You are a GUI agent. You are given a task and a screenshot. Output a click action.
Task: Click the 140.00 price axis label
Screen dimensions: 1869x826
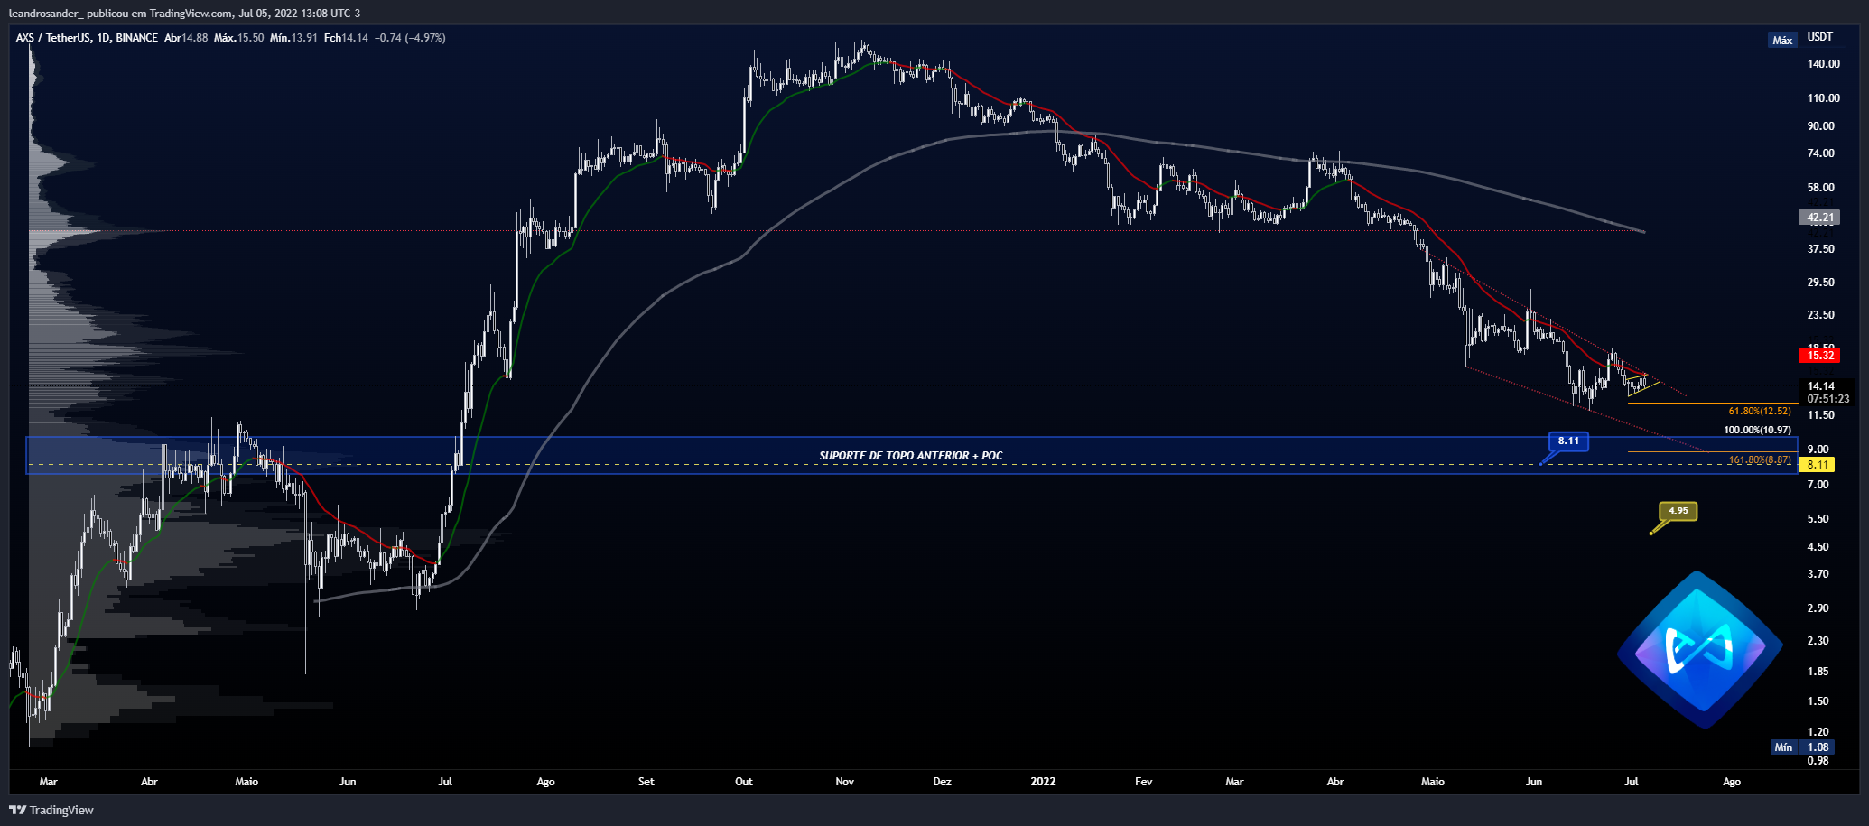click(x=1823, y=64)
